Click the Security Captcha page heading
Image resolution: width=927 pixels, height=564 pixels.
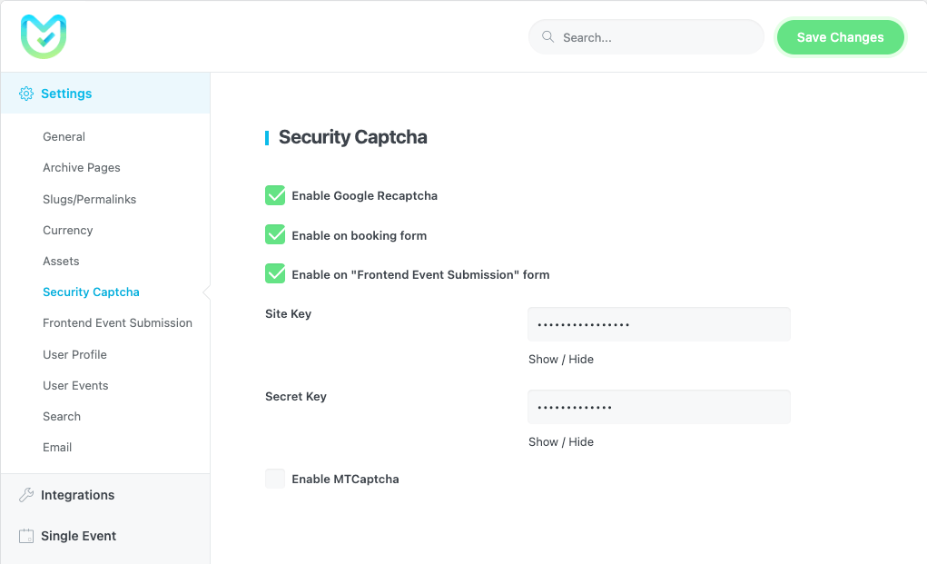[353, 137]
